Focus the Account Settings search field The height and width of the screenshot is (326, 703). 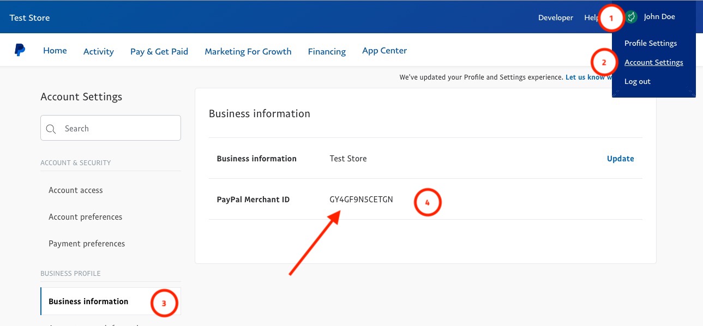tap(111, 128)
